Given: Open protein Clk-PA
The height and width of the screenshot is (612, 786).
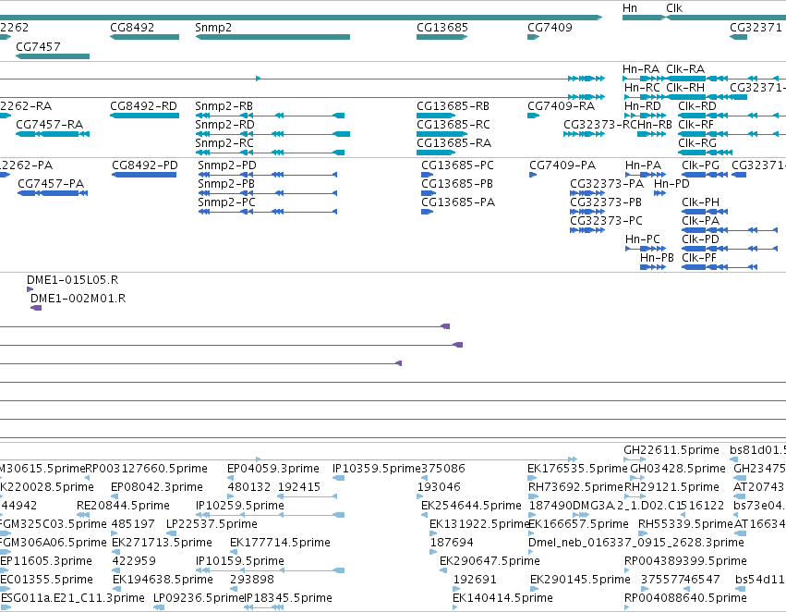Looking at the screenshot, I should 700,221.
